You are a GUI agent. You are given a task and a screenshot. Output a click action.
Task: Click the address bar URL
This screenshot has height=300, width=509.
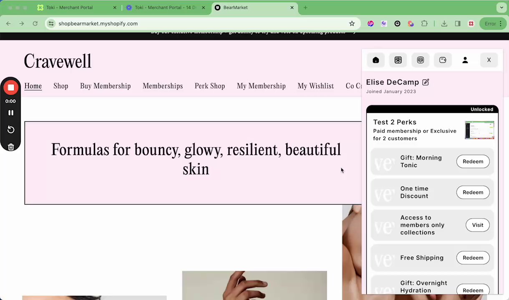98,24
